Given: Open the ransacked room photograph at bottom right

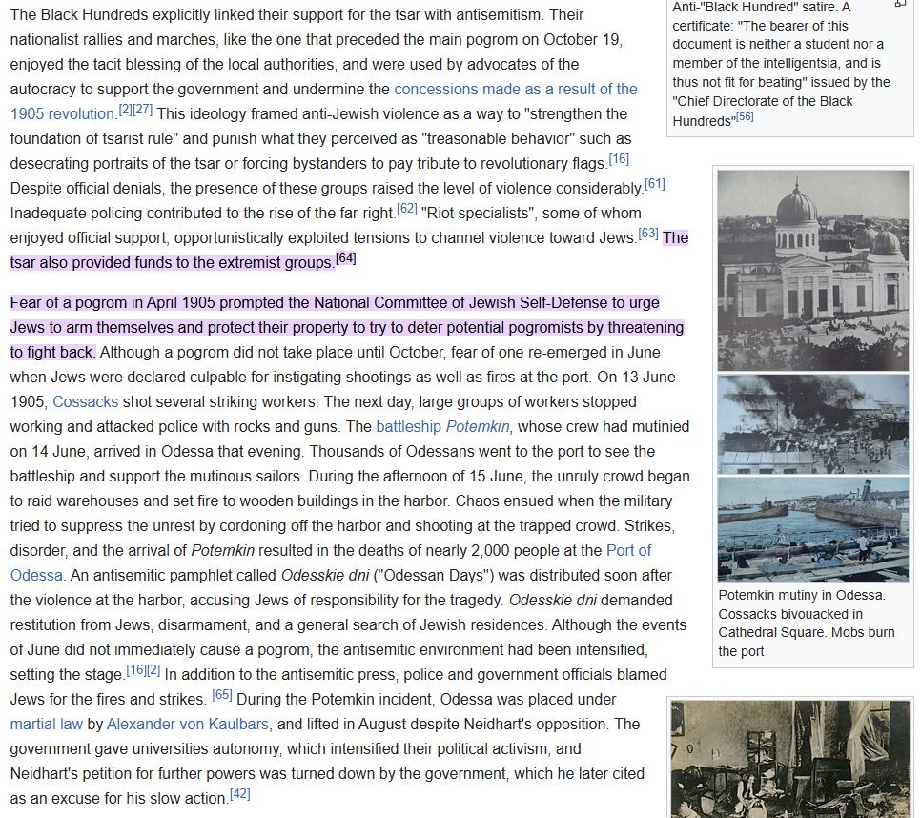Looking at the screenshot, I should pos(791,759).
